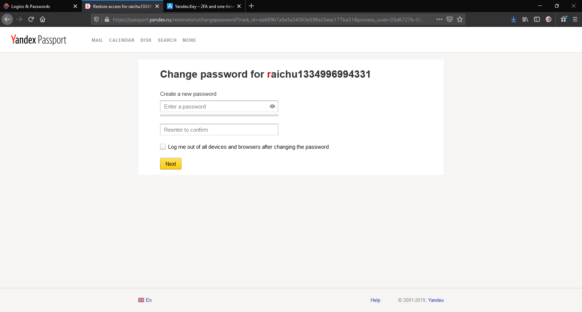Screen dimensions: 582x312
Task: Open tracking protection shield info
Action: pos(96,19)
